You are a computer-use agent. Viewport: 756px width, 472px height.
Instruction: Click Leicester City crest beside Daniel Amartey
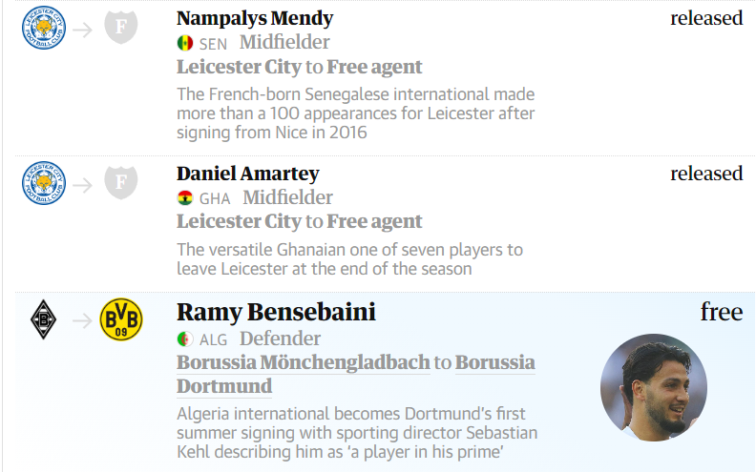[44, 183]
